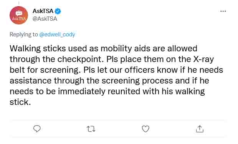
Task: Click the "AskTSA" text inside the avatar
Action: [x=19, y=19]
